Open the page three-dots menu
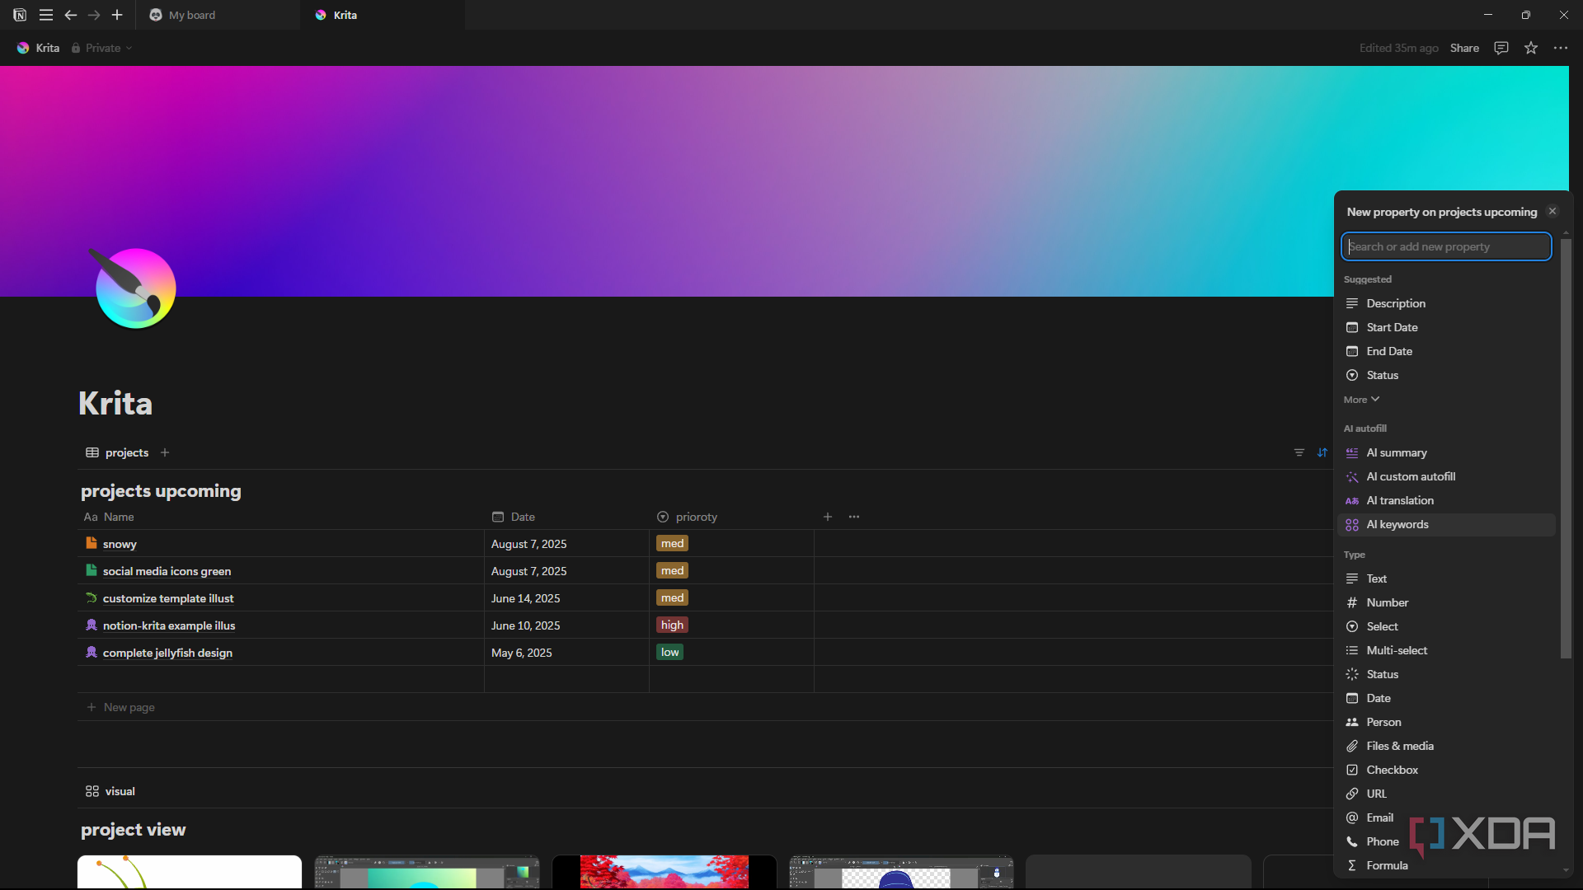 coord(1561,48)
